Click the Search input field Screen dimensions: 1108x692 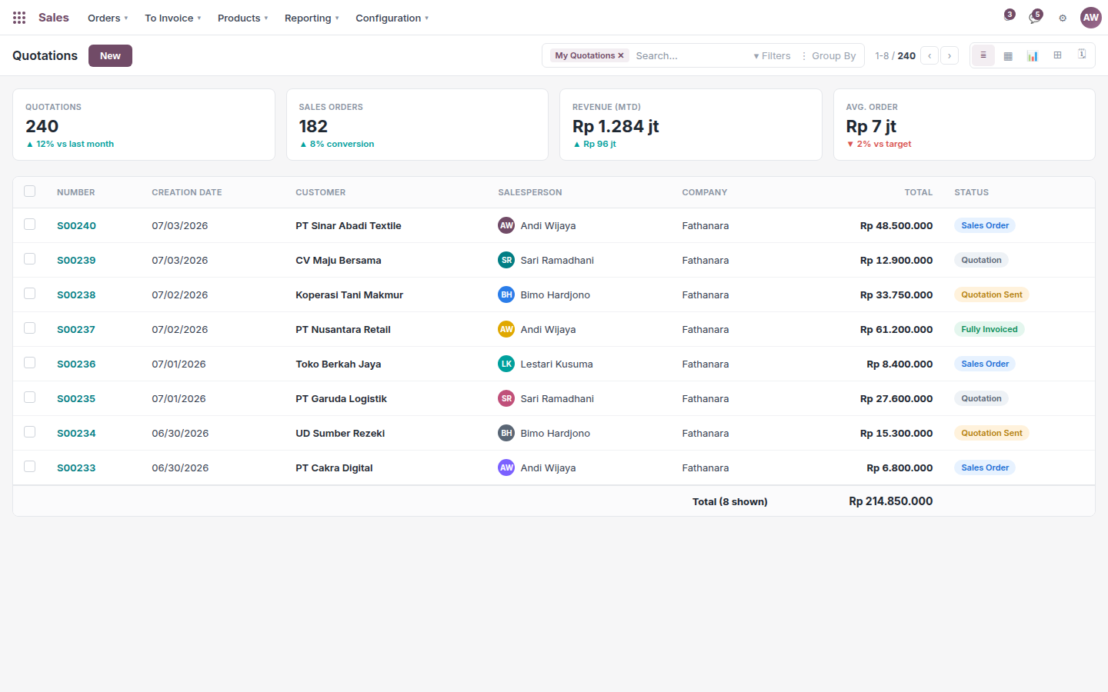(x=689, y=55)
